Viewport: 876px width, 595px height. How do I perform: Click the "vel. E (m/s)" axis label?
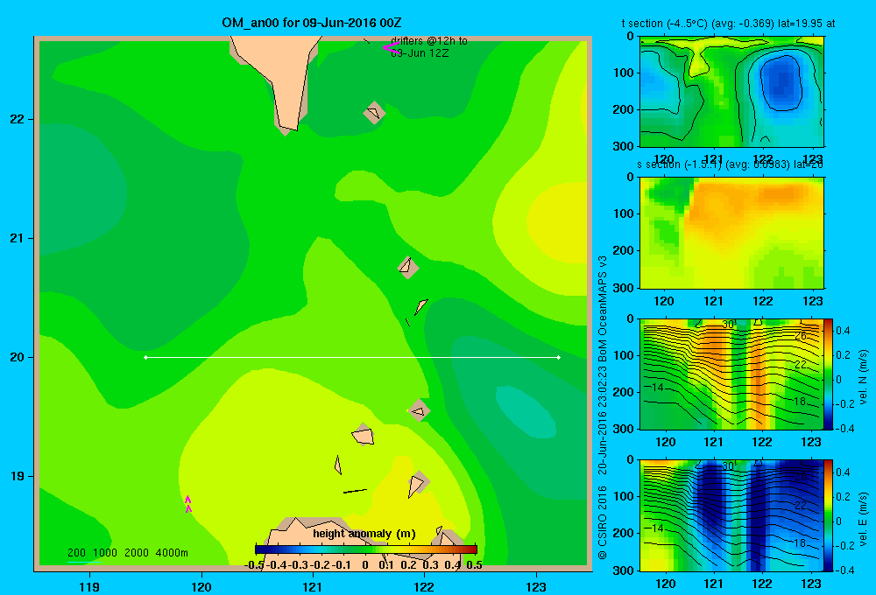[864, 519]
